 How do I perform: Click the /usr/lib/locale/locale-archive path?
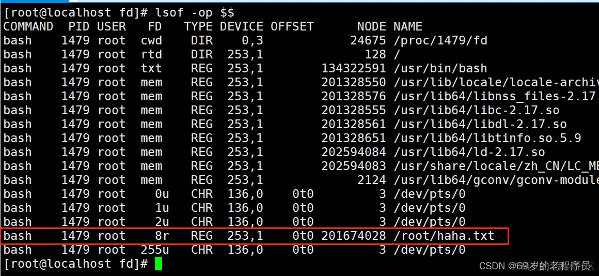coord(496,82)
